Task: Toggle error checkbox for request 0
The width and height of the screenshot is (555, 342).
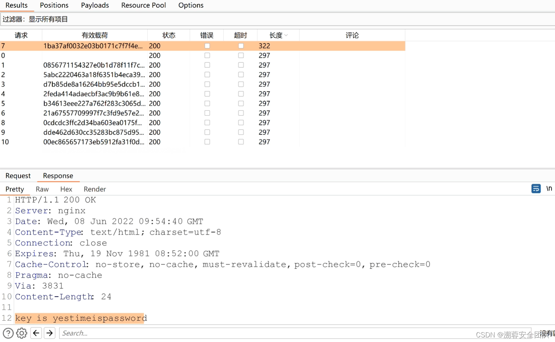Action: [207, 55]
